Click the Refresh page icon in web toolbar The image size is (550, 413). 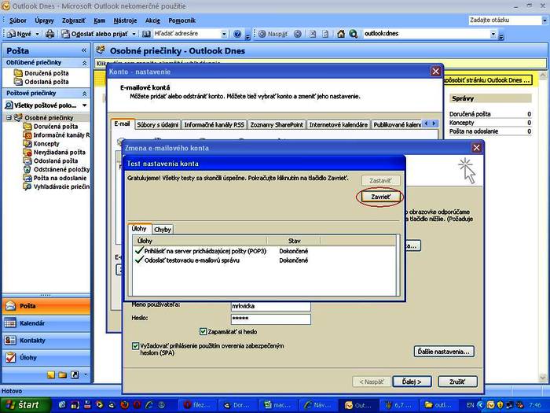325,34
